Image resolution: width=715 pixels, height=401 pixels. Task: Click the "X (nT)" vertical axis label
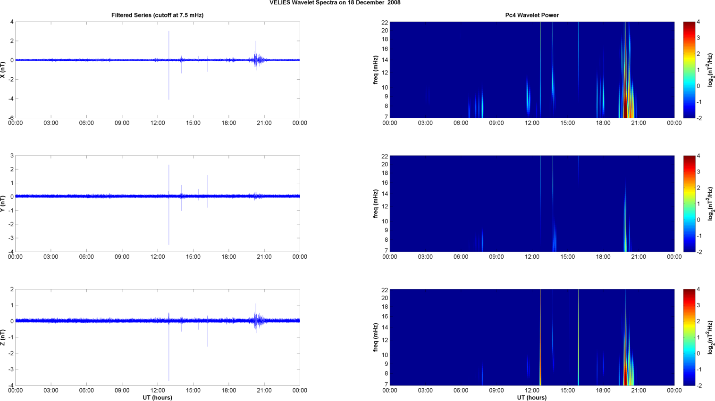coord(3,70)
